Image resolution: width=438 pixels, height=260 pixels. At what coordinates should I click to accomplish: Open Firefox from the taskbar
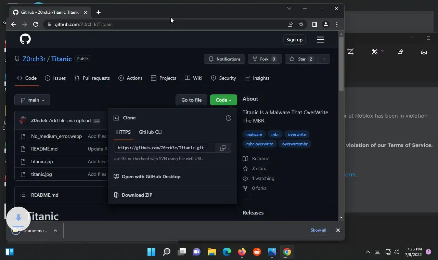point(242,252)
